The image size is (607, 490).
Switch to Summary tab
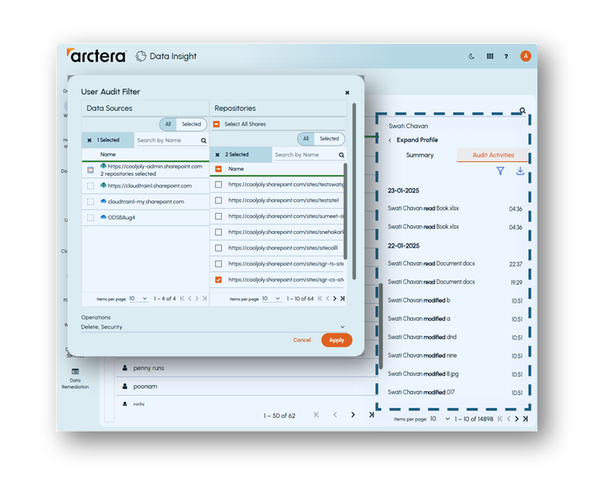point(419,155)
